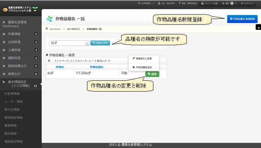Click the sprout logo of 農業生産管理システム
Viewport: 261px width, 148px height.
[35, 9]
